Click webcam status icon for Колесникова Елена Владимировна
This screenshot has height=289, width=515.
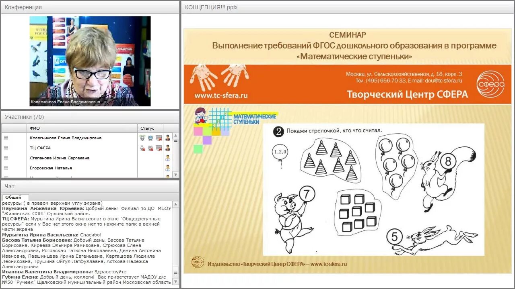[x=150, y=138]
